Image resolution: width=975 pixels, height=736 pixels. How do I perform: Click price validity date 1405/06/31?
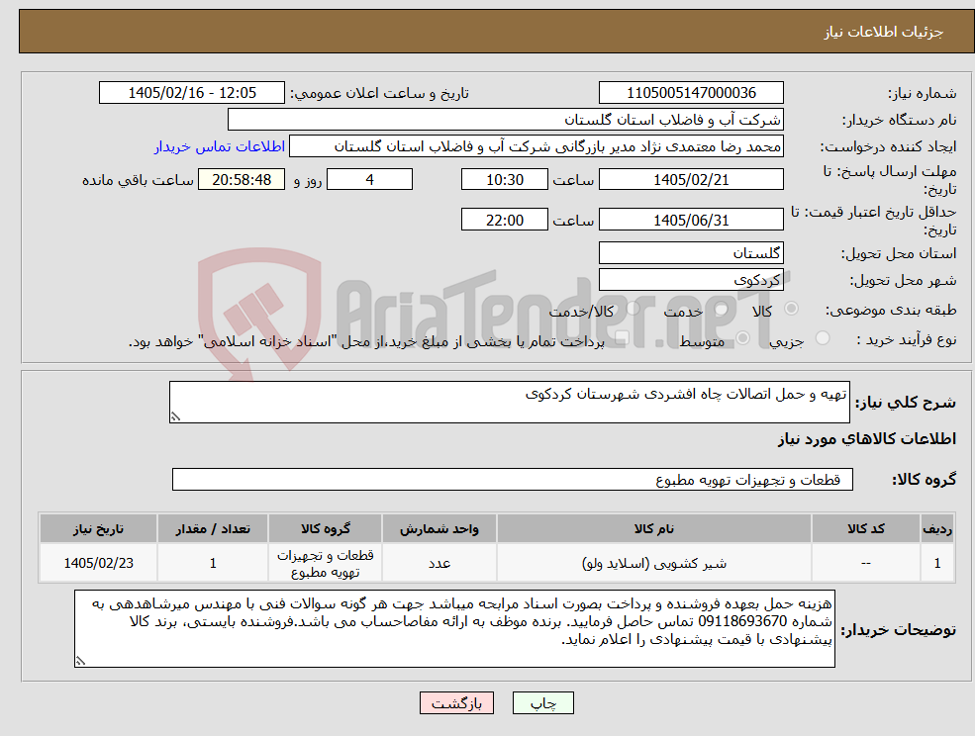[x=691, y=220]
